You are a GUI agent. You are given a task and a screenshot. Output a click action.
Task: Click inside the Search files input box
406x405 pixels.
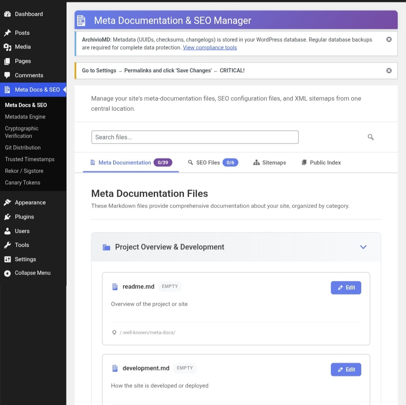click(195, 137)
